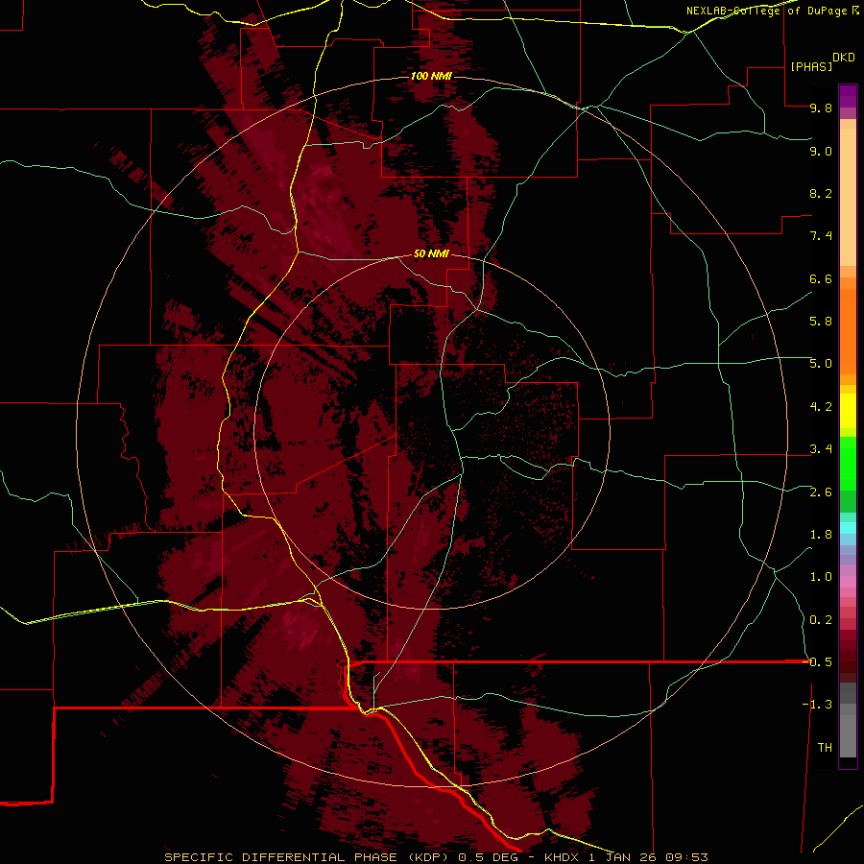Click the 6.6 legend value
This screenshot has height=864, width=864.
(x=821, y=278)
